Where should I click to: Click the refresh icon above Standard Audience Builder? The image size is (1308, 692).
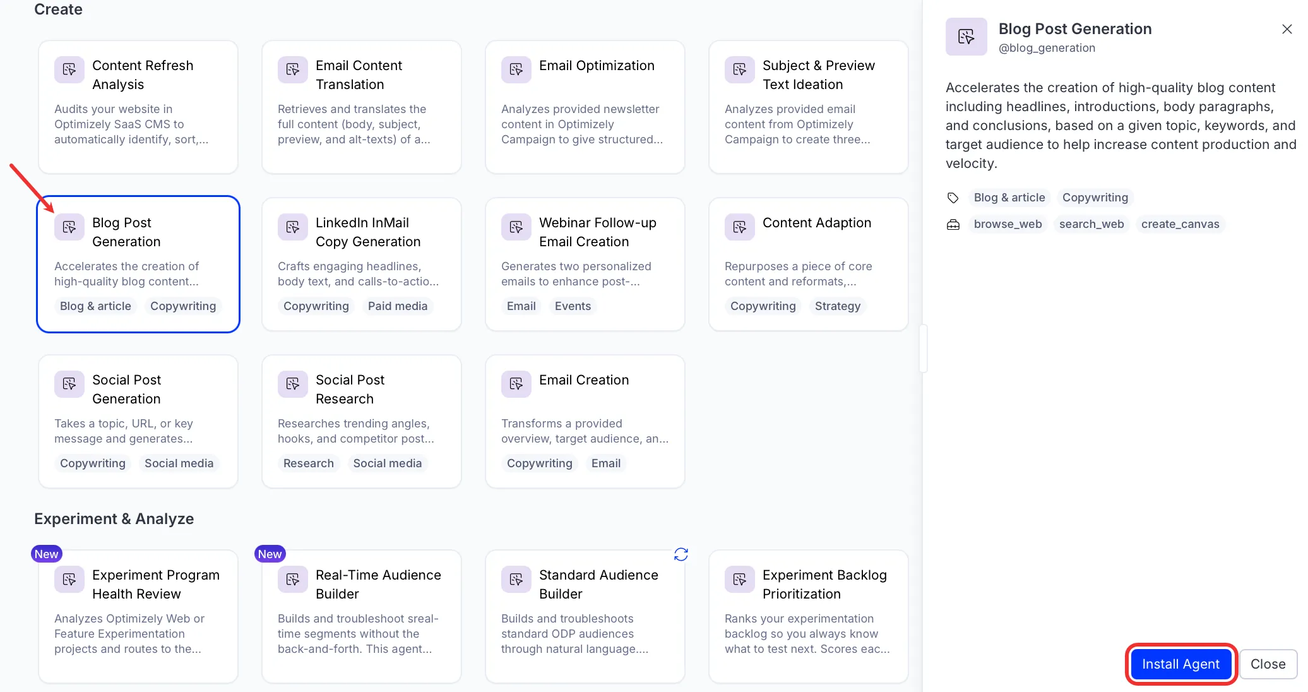(x=681, y=554)
